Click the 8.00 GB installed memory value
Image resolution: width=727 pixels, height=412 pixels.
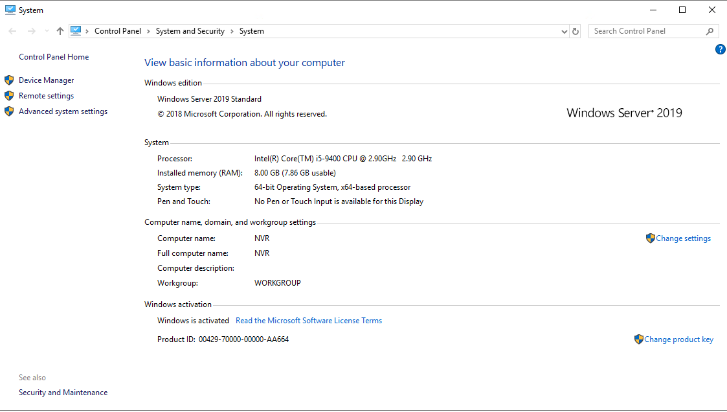pyautogui.click(x=295, y=173)
